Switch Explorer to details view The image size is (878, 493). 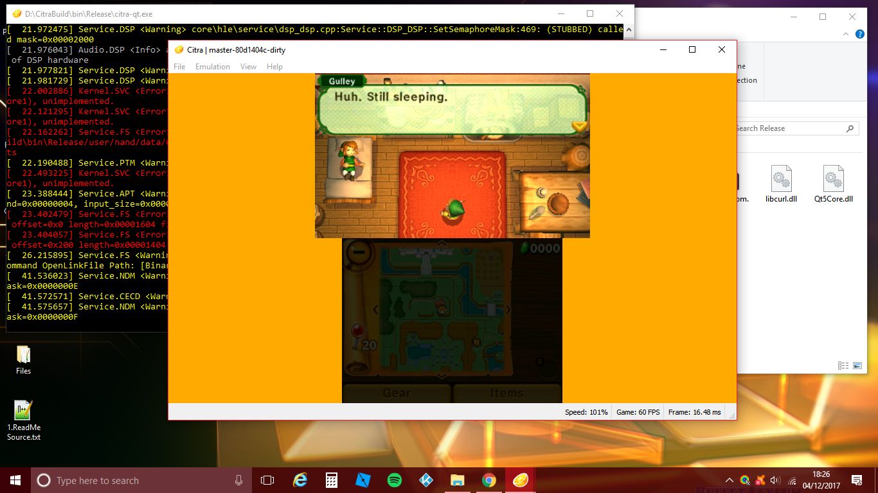click(843, 365)
